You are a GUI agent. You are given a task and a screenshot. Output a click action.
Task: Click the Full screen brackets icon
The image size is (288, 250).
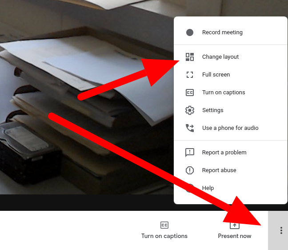[x=189, y=75]
